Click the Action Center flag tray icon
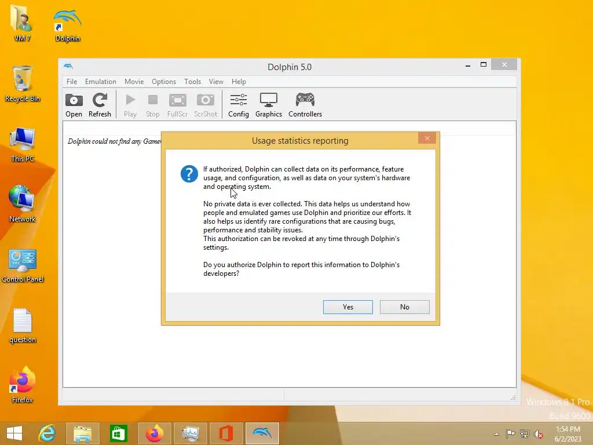 coord(510,434)
